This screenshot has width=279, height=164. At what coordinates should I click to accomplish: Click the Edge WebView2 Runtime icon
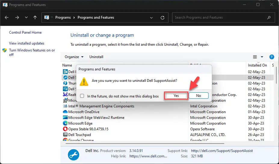tap(65, 117)
